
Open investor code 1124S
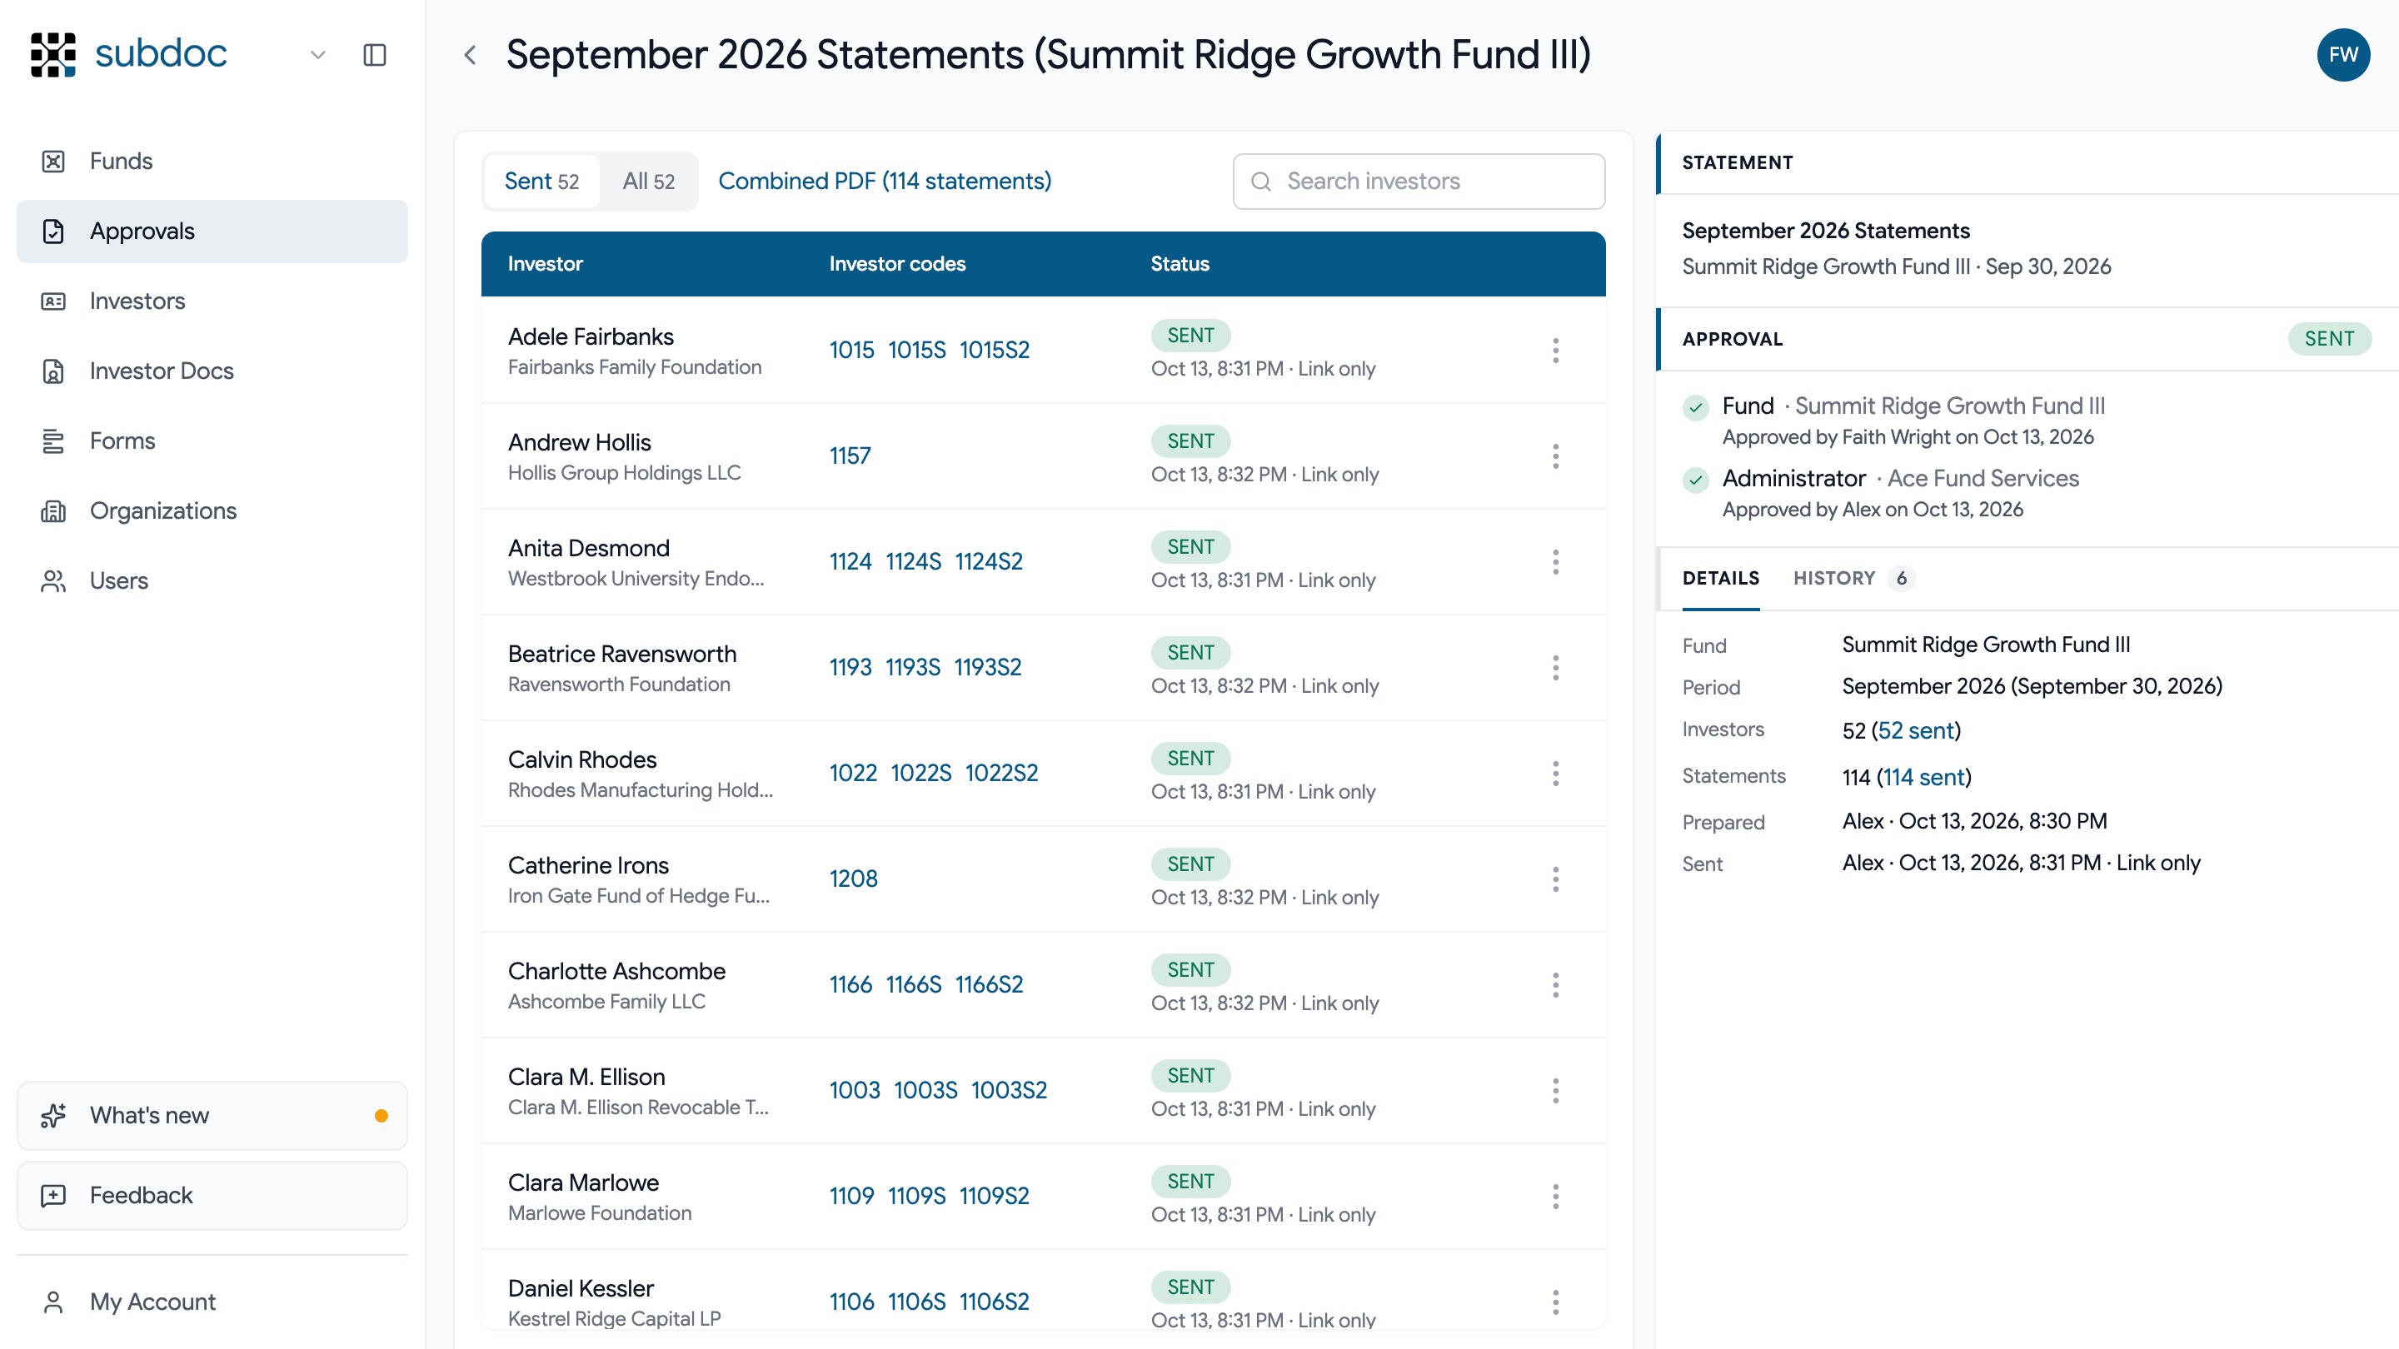[x=913, y=561]
